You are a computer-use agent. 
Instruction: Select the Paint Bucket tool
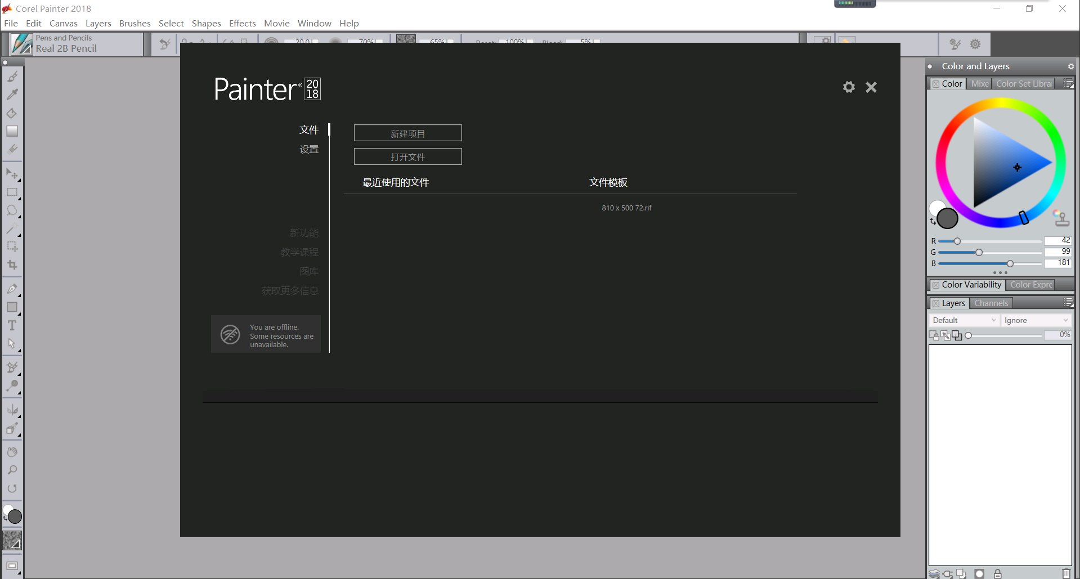coord(12,113)
